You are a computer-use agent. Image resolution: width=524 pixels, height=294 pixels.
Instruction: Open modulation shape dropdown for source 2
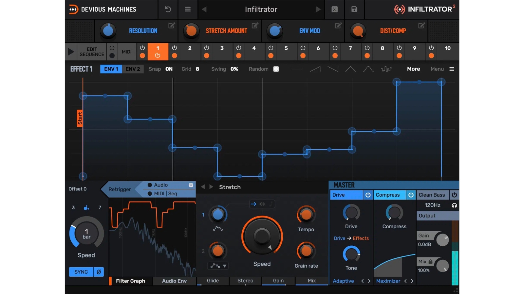tap(218, 266)
